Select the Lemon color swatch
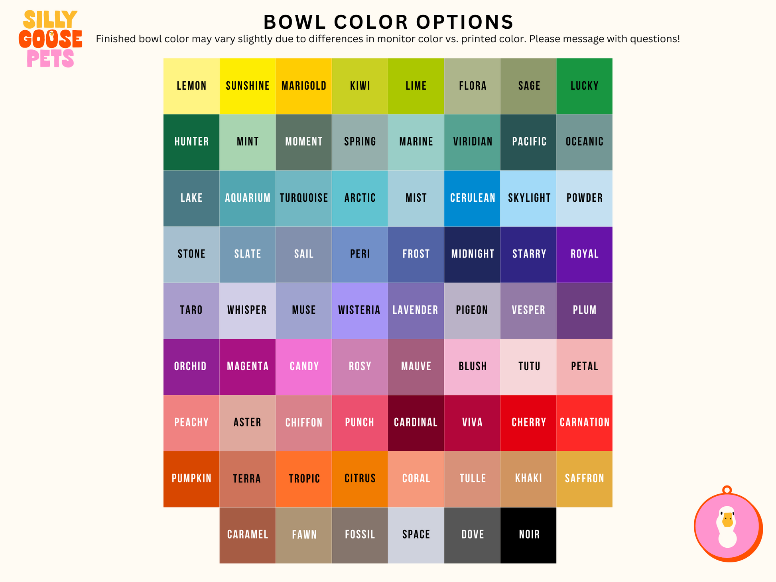 (x=191, y=86)
